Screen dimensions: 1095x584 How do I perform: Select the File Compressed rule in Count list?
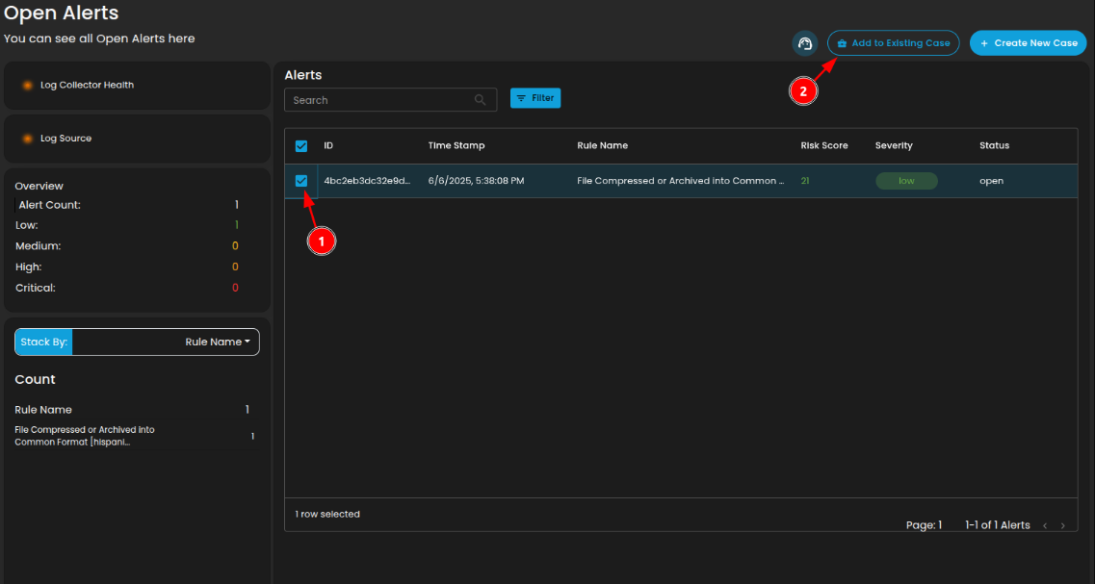(85, 436)
